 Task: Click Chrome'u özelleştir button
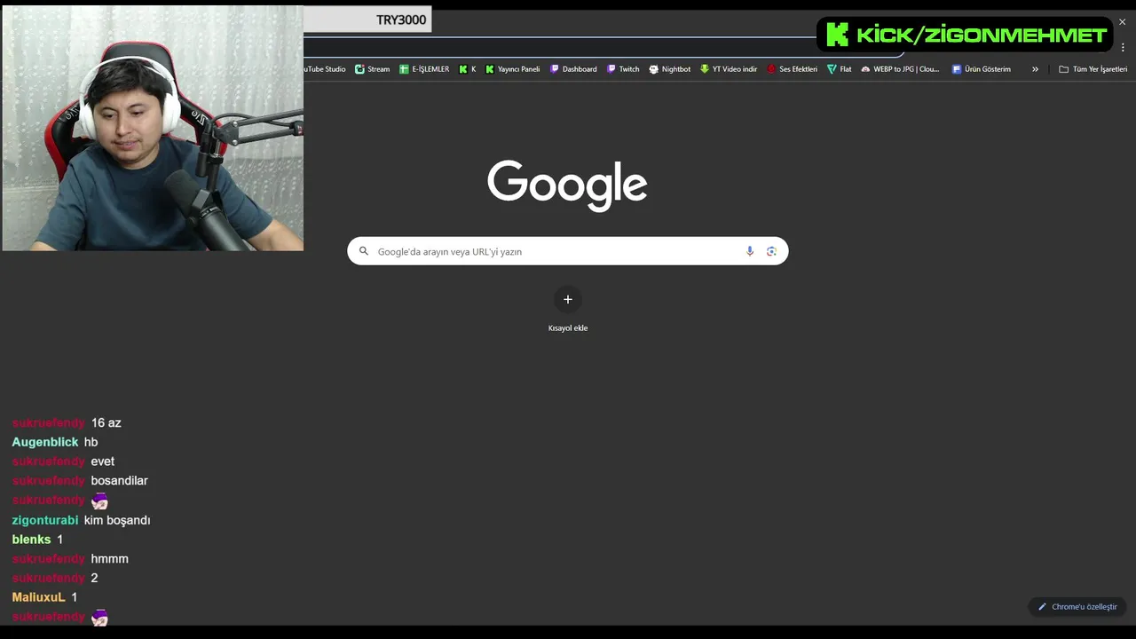(1077, 607)
